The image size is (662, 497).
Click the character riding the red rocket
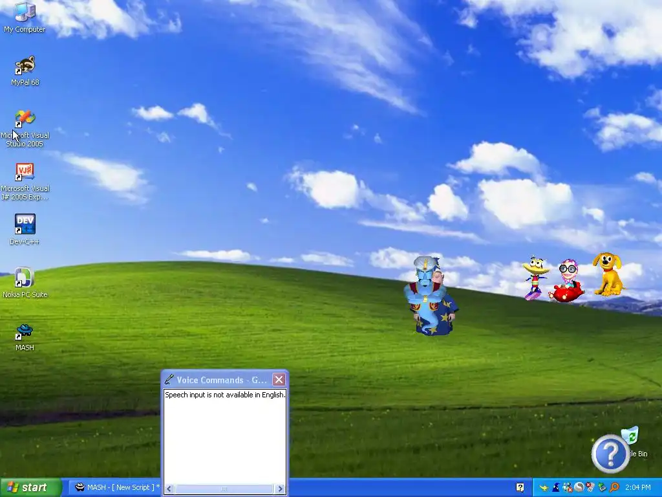click(567, 281)
